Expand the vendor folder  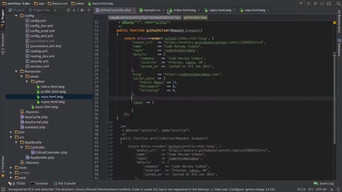(x=11, y=173)
